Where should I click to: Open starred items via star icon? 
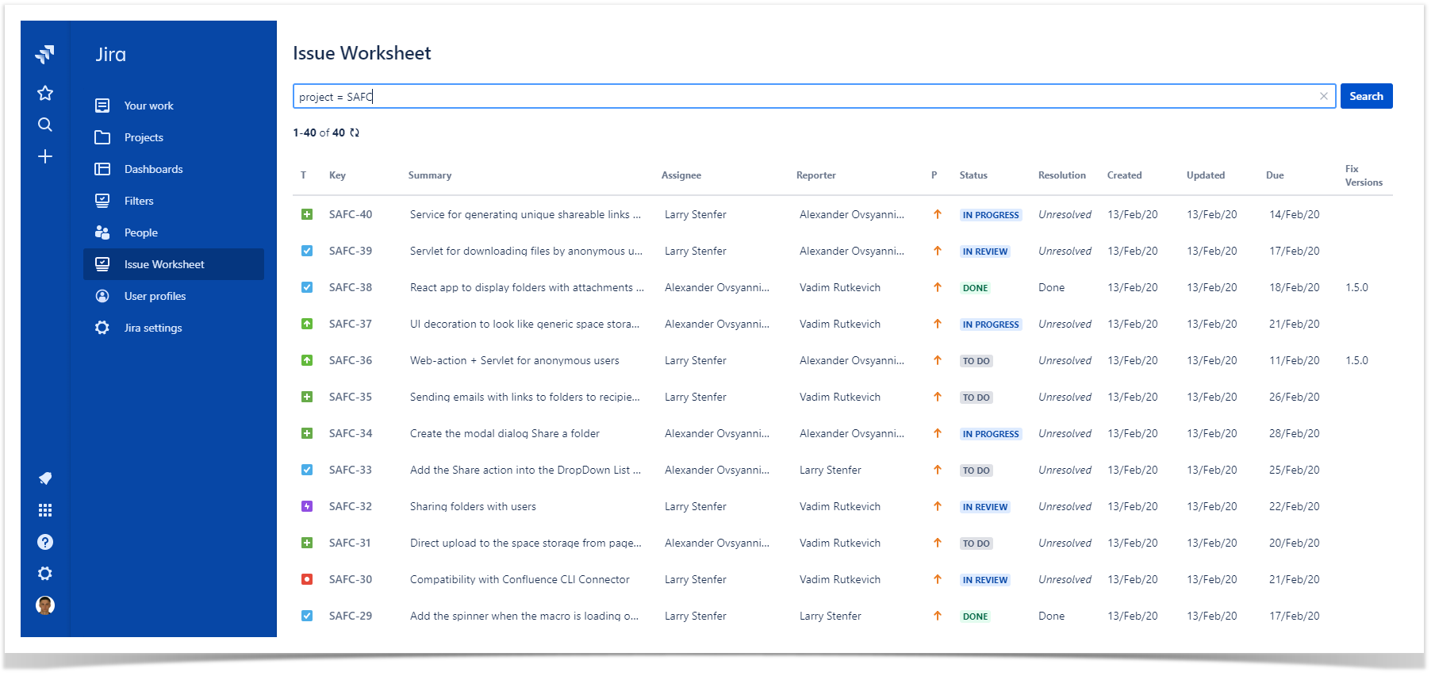pyautogui.click(x=45, y=94)
